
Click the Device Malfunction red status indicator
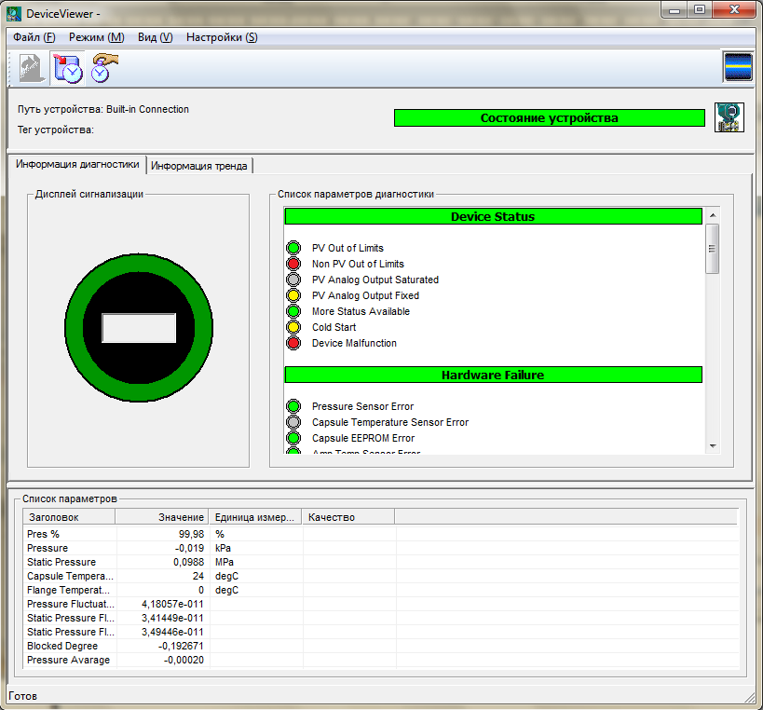(293, 344)
